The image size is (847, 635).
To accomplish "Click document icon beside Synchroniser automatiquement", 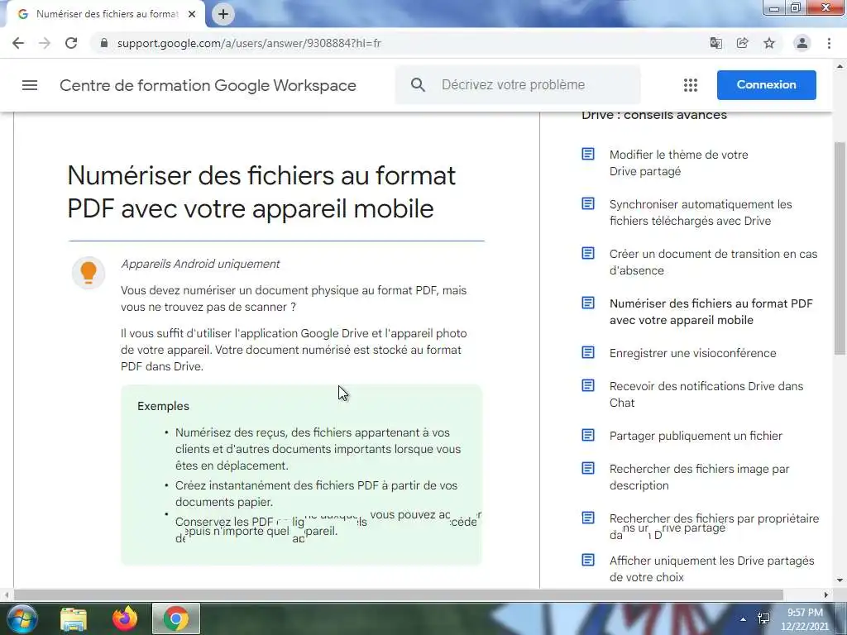I will coord(588,203).
